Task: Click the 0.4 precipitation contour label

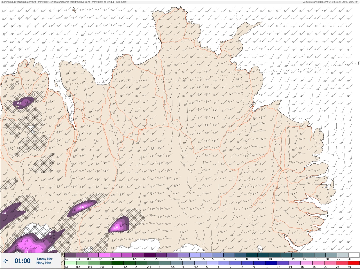Action: click(19, 103)
